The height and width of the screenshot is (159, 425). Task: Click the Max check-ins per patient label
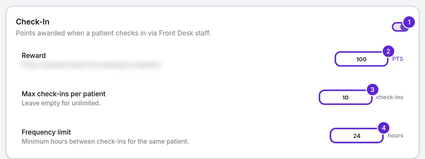coord(63,94)
